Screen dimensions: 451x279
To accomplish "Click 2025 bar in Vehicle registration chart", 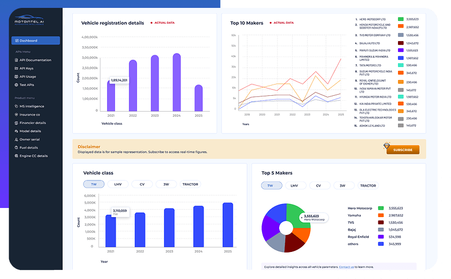I will pos(198,98).
